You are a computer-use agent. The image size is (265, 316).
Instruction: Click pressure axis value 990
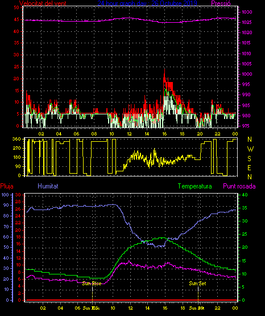pyautogui.click(x=246, y=95)
